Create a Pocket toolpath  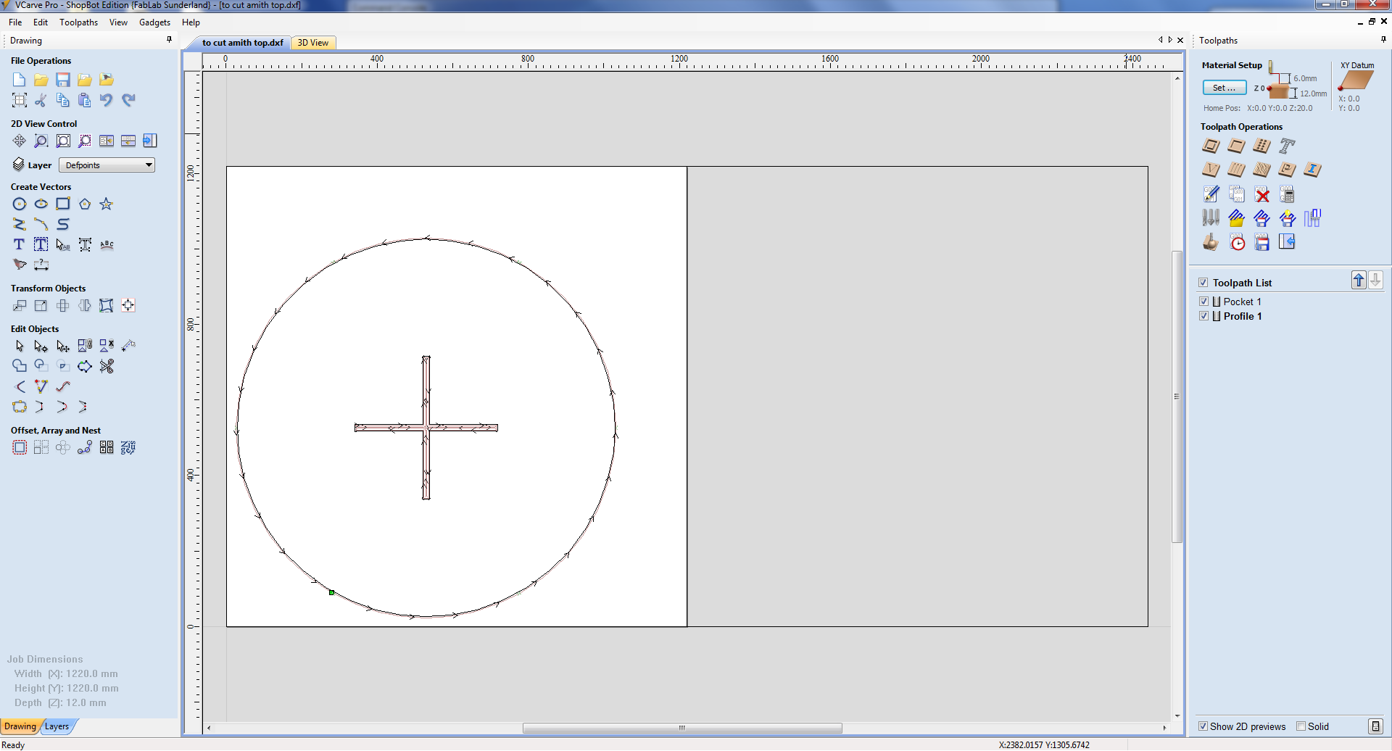[1236, 146]
